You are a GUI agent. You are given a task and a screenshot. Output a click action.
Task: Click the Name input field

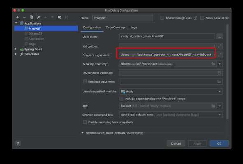pos(123,18)
